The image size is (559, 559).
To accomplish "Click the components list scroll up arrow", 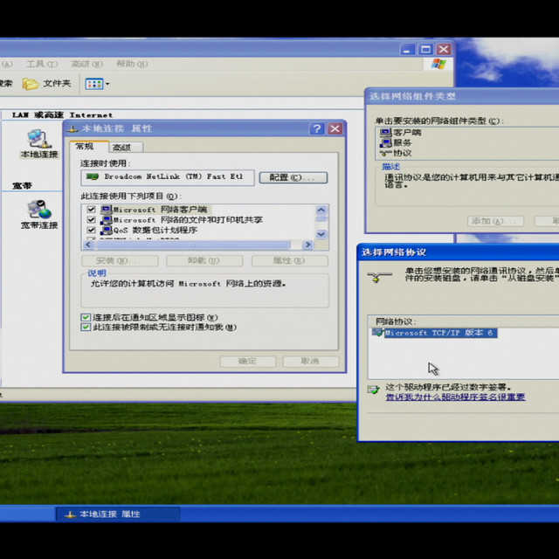I will [321, 210].
